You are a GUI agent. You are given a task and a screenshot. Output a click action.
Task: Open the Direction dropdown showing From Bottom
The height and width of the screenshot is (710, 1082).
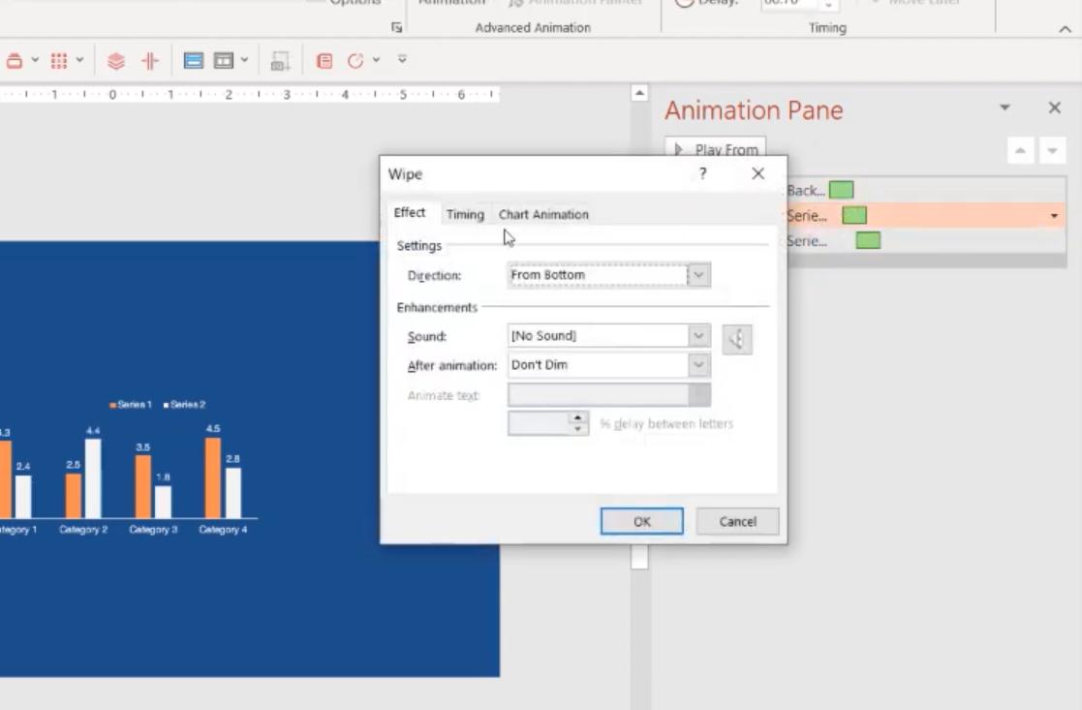[x=696, y=275]
